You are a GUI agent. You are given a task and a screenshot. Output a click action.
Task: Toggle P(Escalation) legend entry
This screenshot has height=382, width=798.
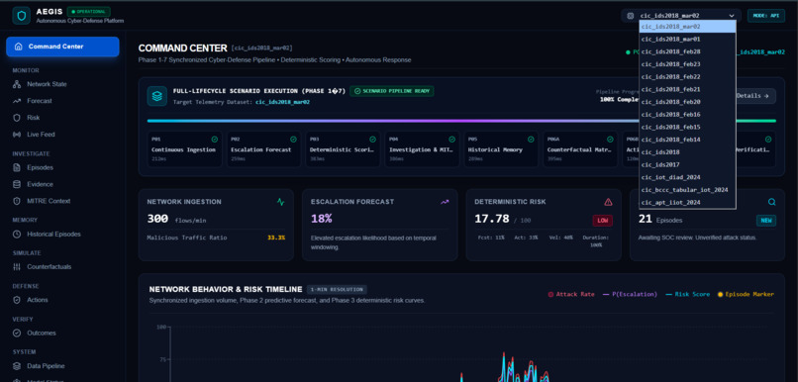point(630,295)
